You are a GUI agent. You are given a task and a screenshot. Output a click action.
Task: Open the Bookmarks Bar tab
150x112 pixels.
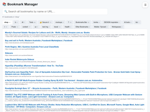(82, 22)
